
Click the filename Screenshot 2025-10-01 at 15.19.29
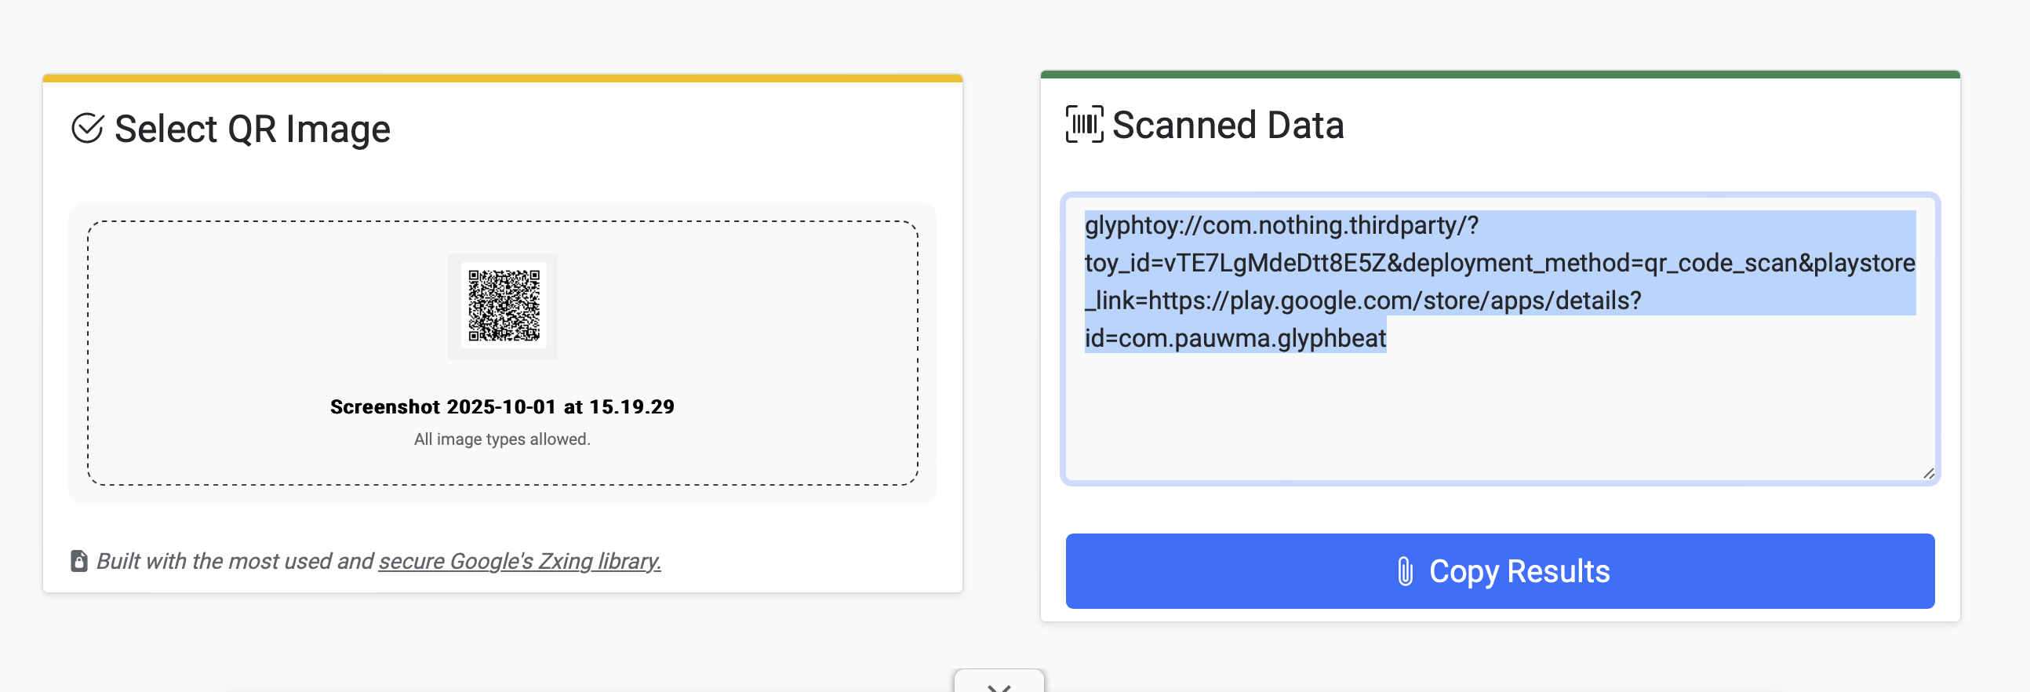coord(502,406)
